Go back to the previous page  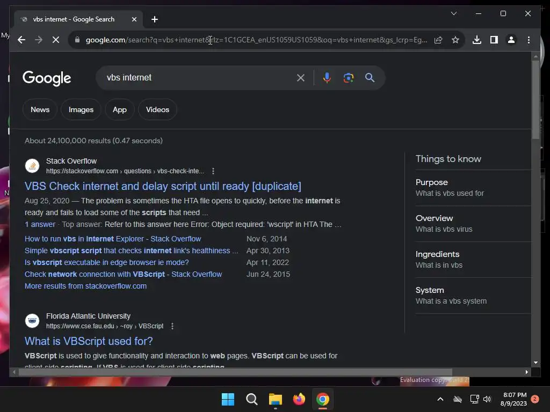click(x=21, y=40)
